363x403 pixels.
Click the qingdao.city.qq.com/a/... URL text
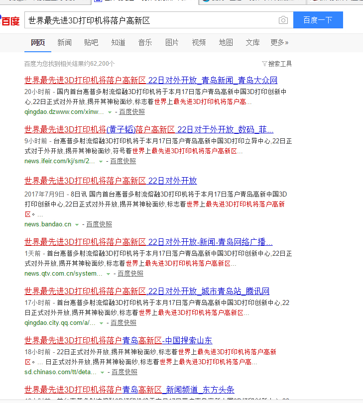tap(60, 323)
